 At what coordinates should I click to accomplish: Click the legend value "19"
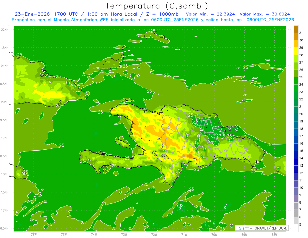(301, 121)
